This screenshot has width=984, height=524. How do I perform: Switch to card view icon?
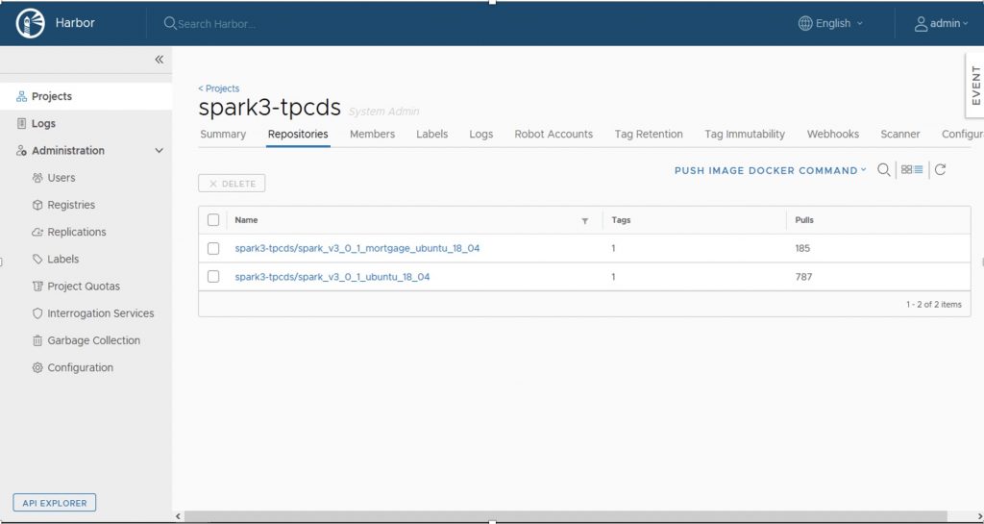906,169
